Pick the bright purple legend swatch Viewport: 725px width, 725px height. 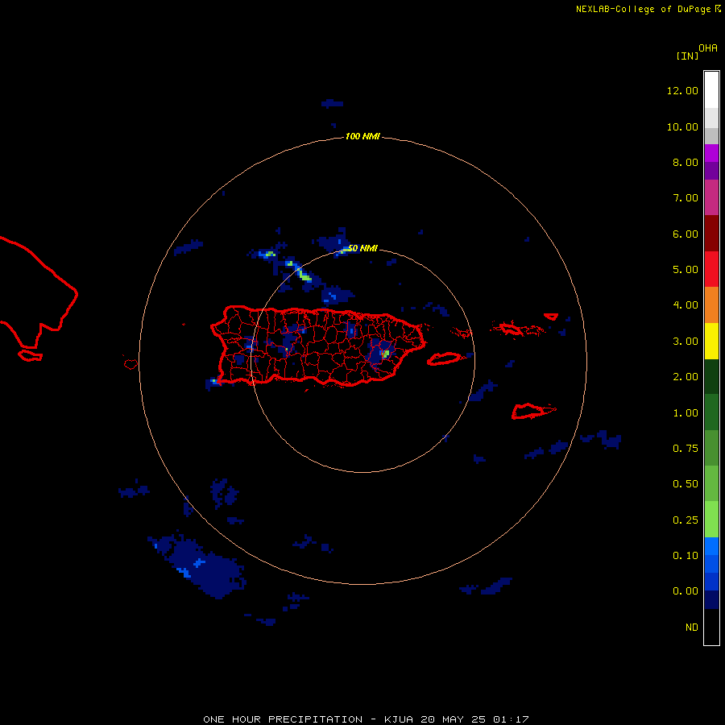711,153
